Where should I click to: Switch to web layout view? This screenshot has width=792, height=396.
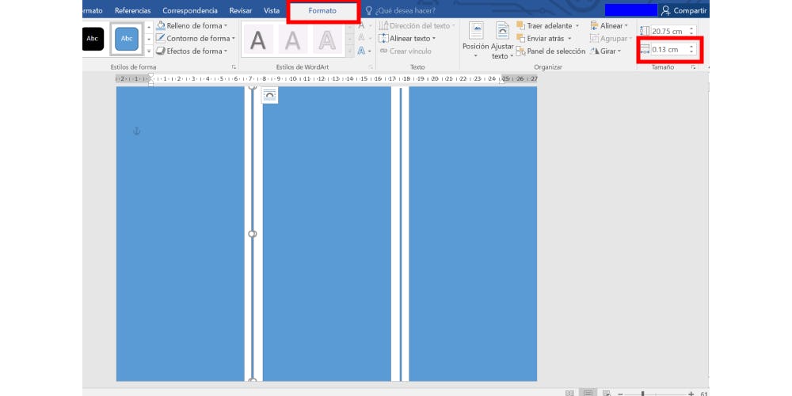(606, 393)
